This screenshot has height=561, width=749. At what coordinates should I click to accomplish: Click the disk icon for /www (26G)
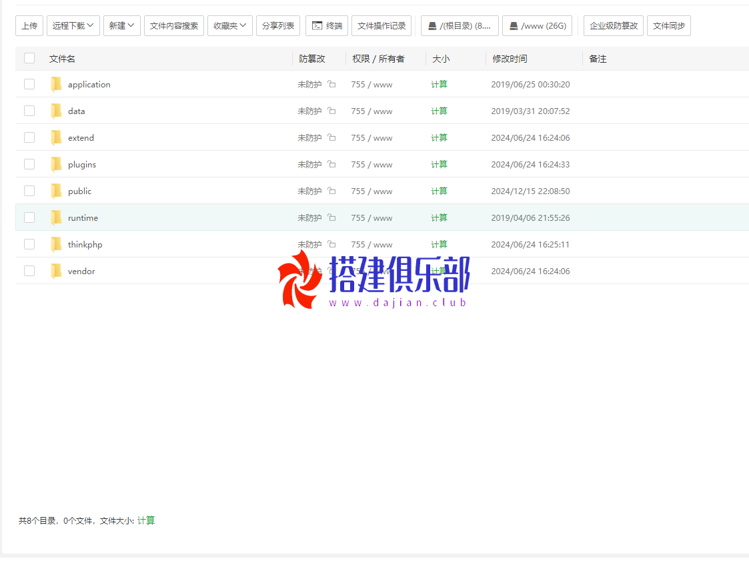pos(514,26)
